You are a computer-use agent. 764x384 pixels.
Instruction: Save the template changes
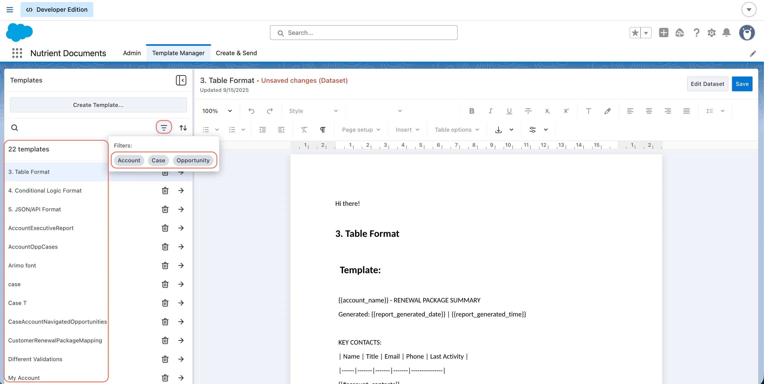point(742,84)
